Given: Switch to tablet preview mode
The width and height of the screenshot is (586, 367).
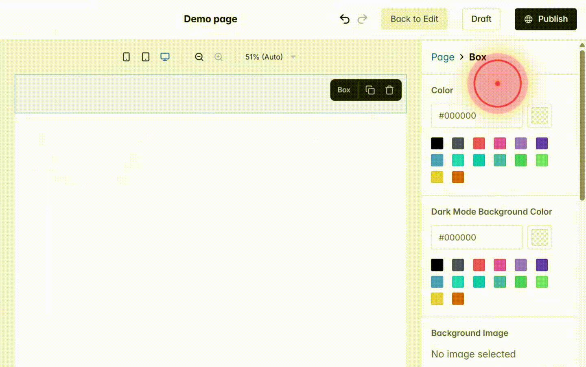Looking at the screenshot, I should click(x=145, y=57).
